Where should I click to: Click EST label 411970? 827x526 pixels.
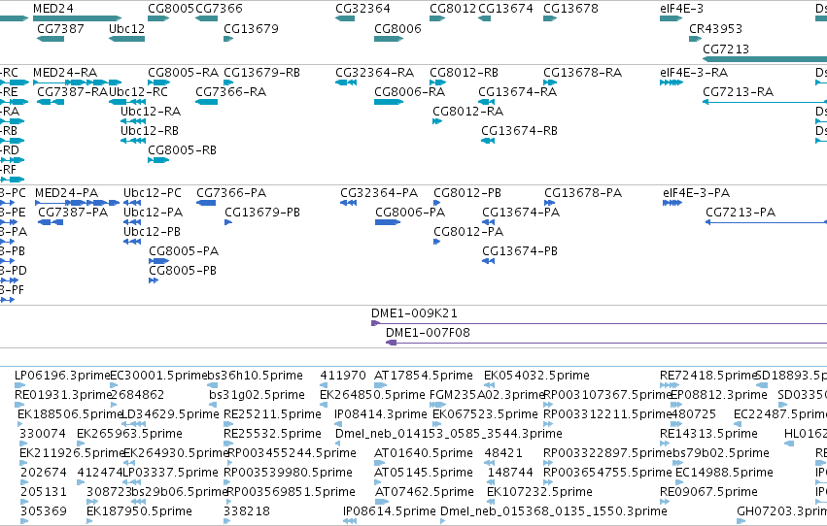coord(343,376)
